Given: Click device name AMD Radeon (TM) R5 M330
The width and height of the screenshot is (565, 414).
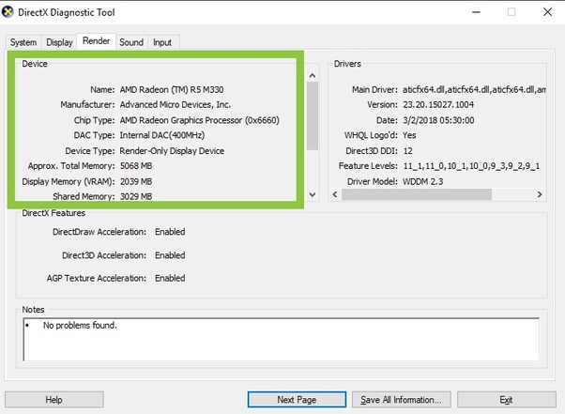Looking at the screenshot, I should tap(172, 89).
